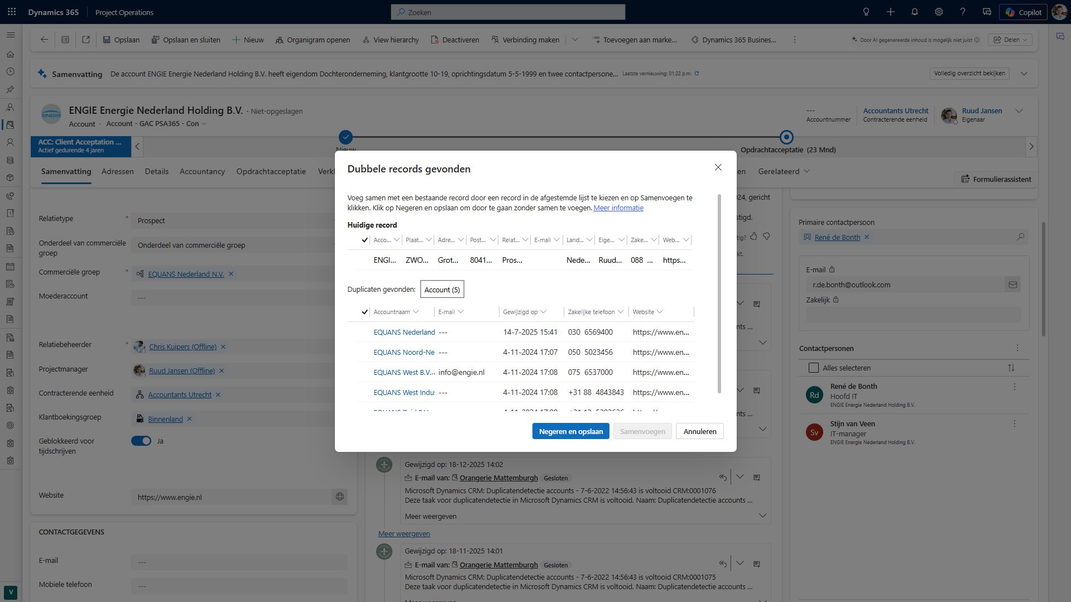
Task: Check the Alles selecteren checkbox
Action: point(814,368)
